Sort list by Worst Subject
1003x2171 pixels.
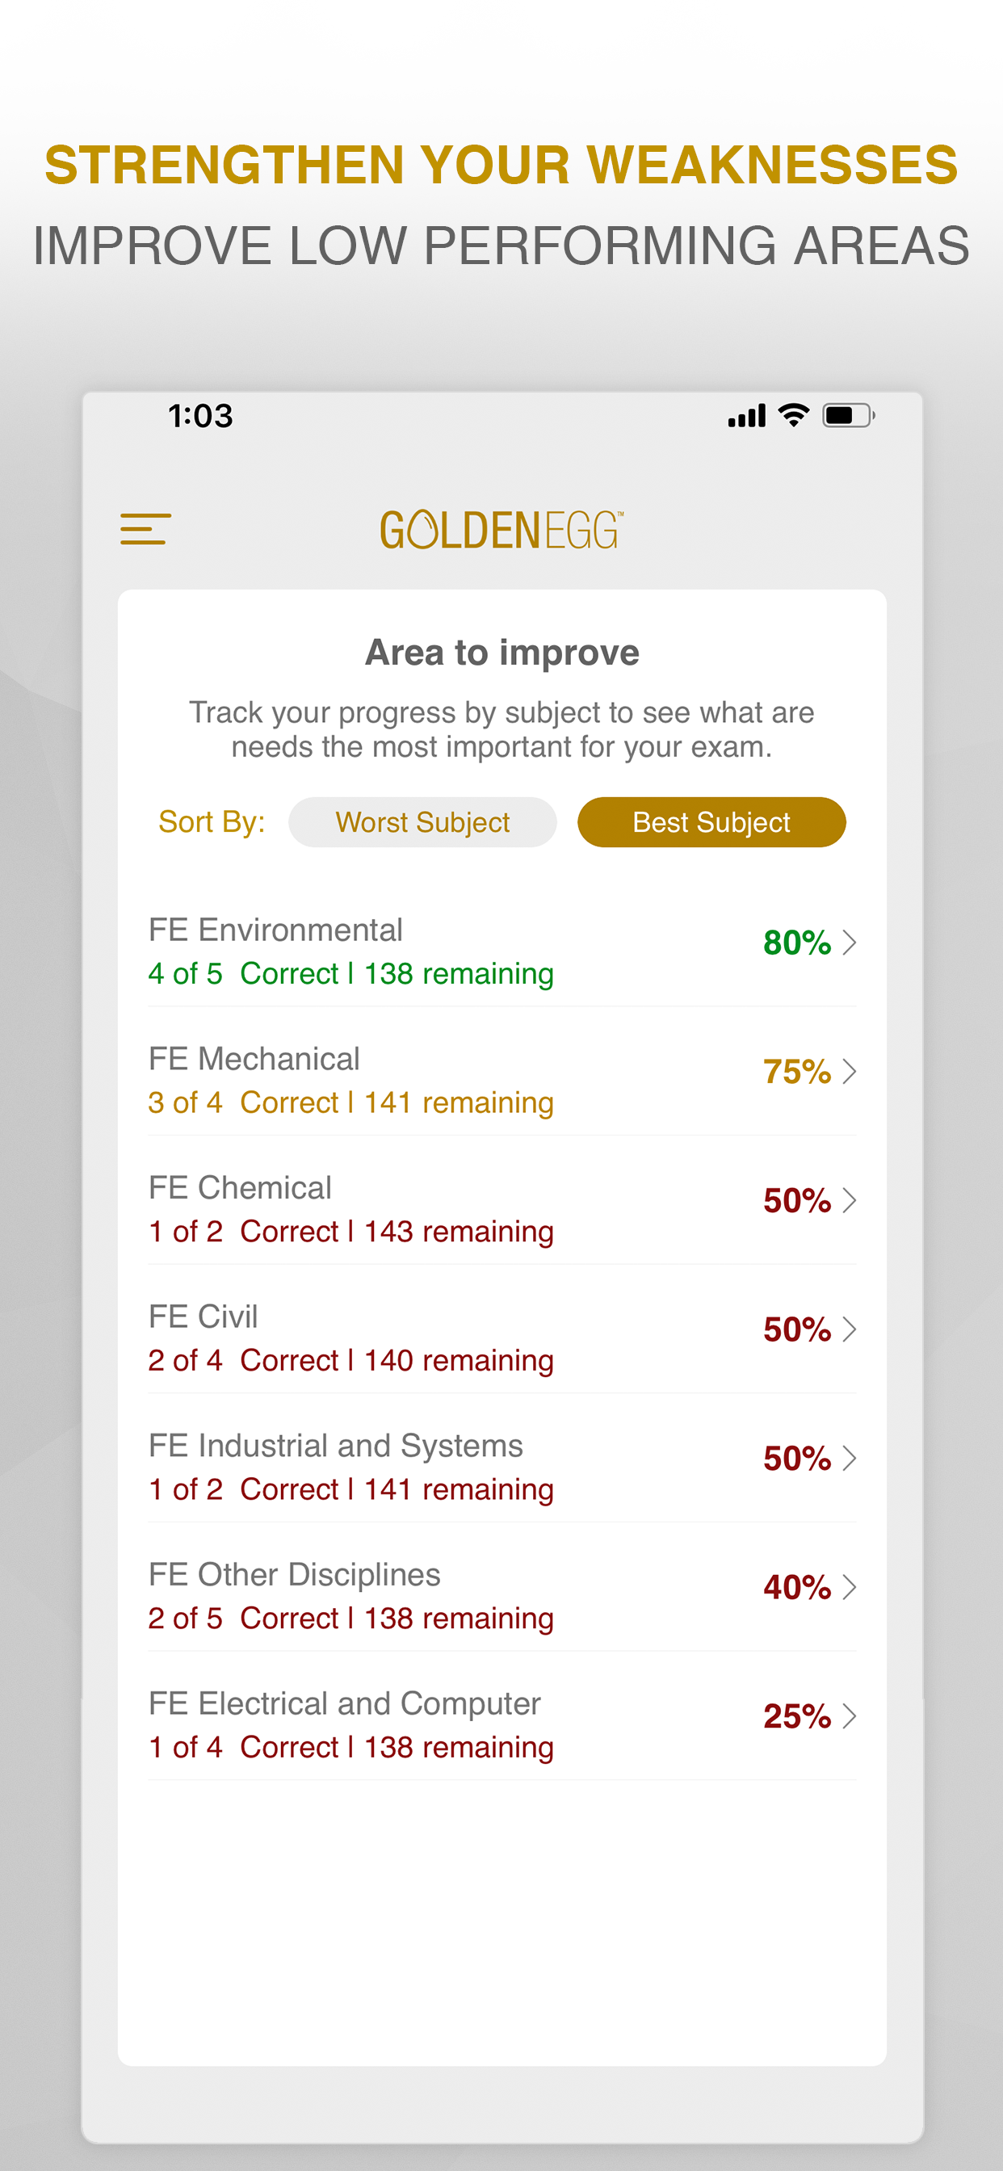click(x=422, y=821)
